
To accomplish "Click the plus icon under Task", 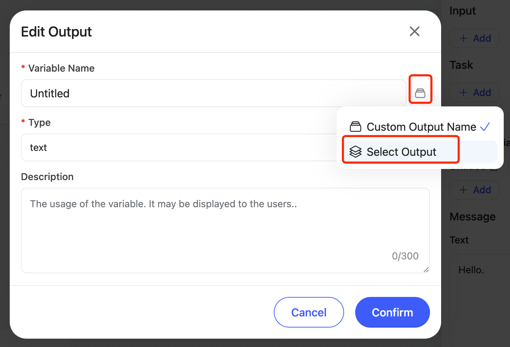I will [x=463, y=92].
